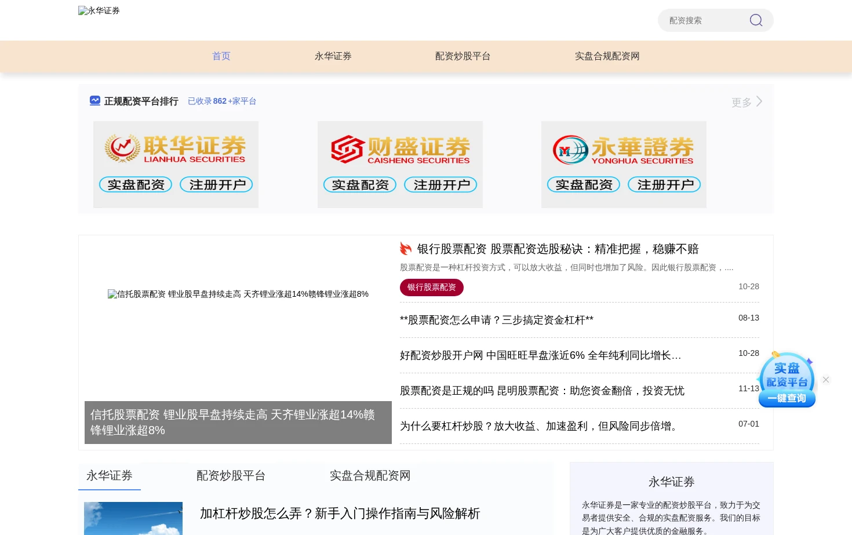This screenshot has height=535, width=852.
Task: Select the 永华证券 tab
Action: [110, 476]
